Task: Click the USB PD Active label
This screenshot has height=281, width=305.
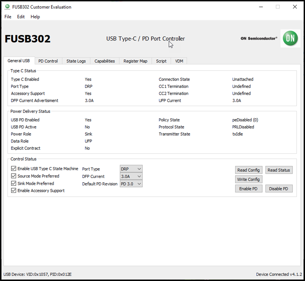Action: pos(23,127)
